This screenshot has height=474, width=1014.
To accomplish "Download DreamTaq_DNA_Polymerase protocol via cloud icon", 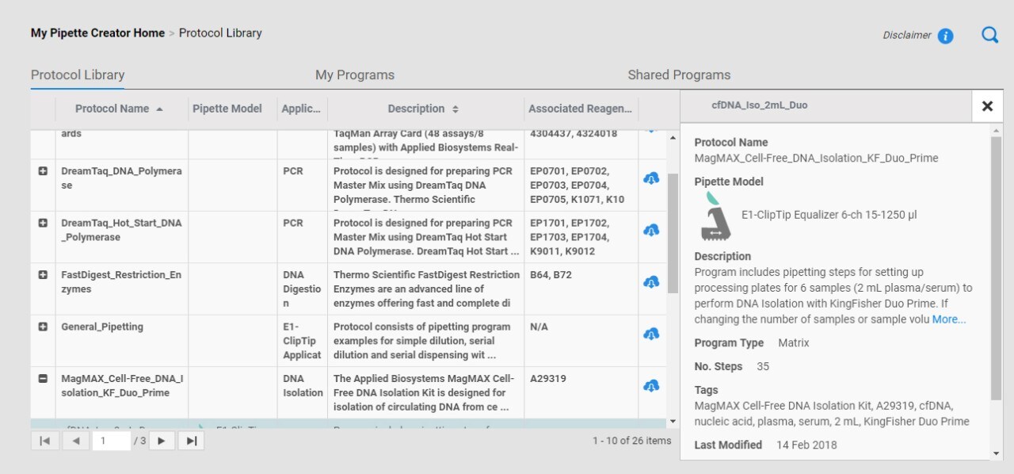I will tap(651, 178).
